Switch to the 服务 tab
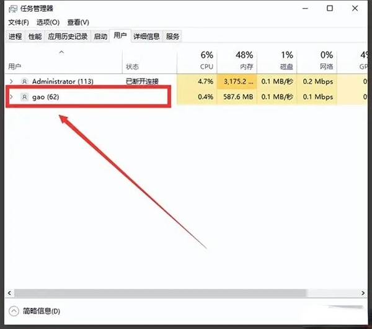The height and width of the screenshot is (329, 372). (x=172, y=37)
